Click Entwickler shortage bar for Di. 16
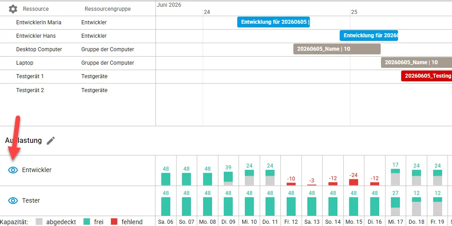This screenshot has height=226, width=452. (x=375, y=184)
